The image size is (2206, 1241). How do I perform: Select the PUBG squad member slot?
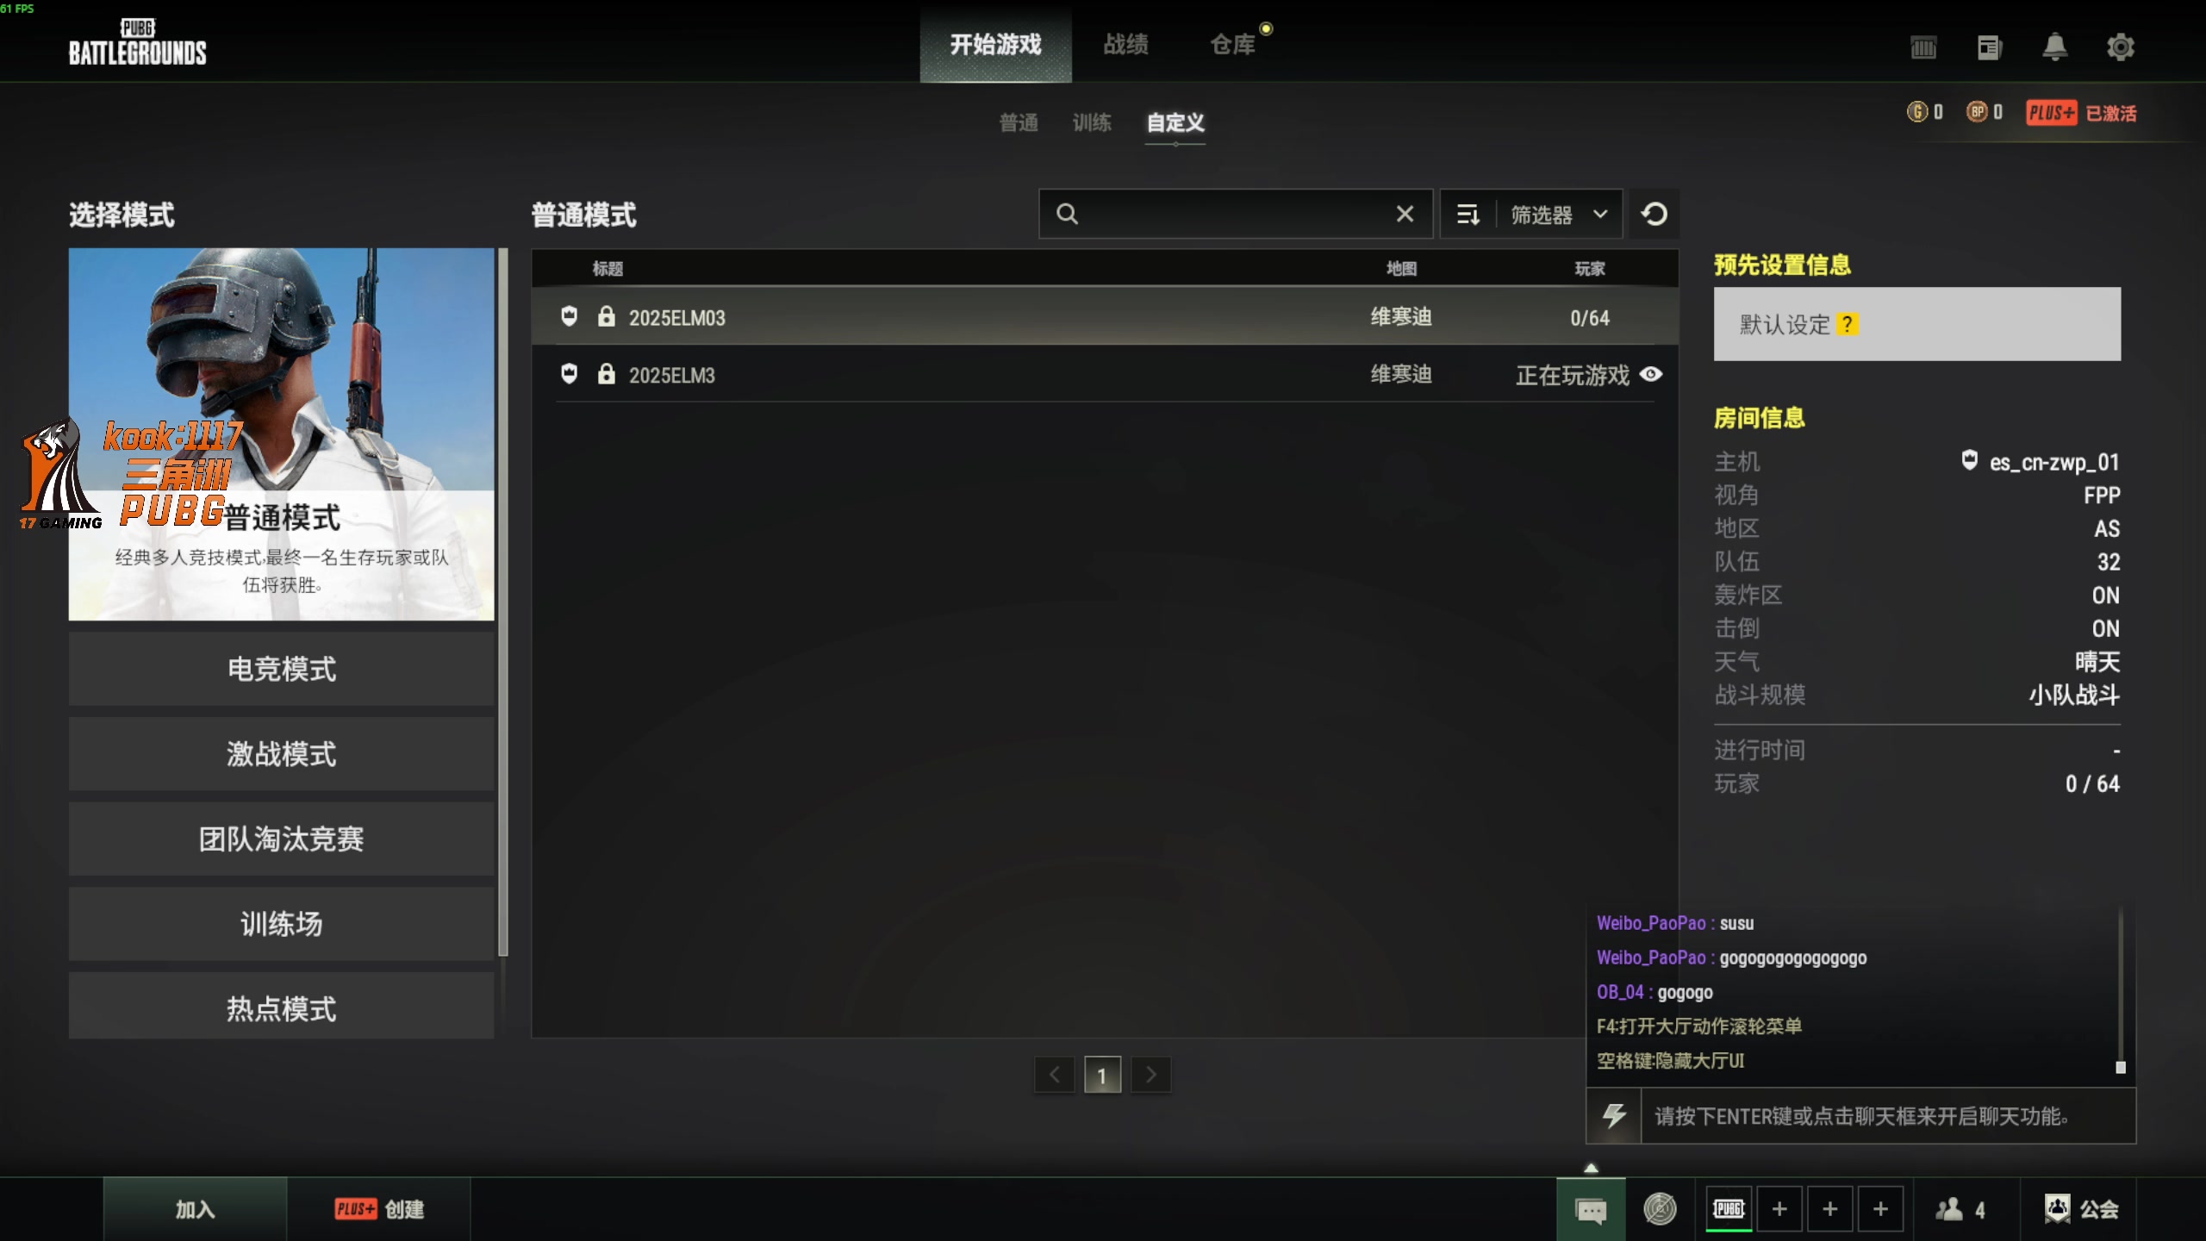1729,1209
